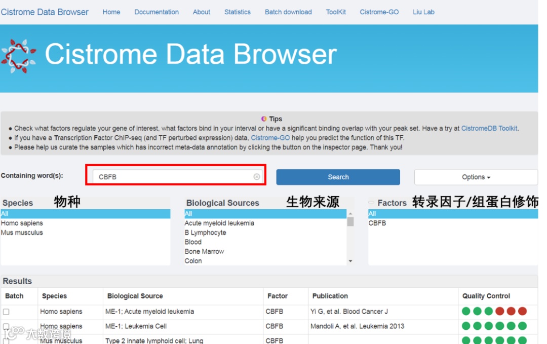This screenshot has width=547, height=344.
Task: Select B Lymphocyte source
Action: [x=265, y=233]
